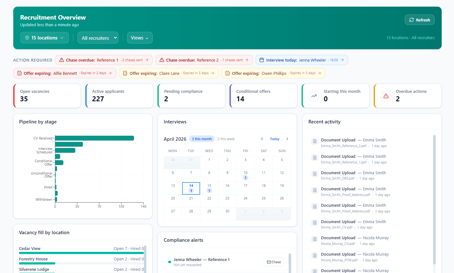Click the Today link in the calendar

point(274,139)
